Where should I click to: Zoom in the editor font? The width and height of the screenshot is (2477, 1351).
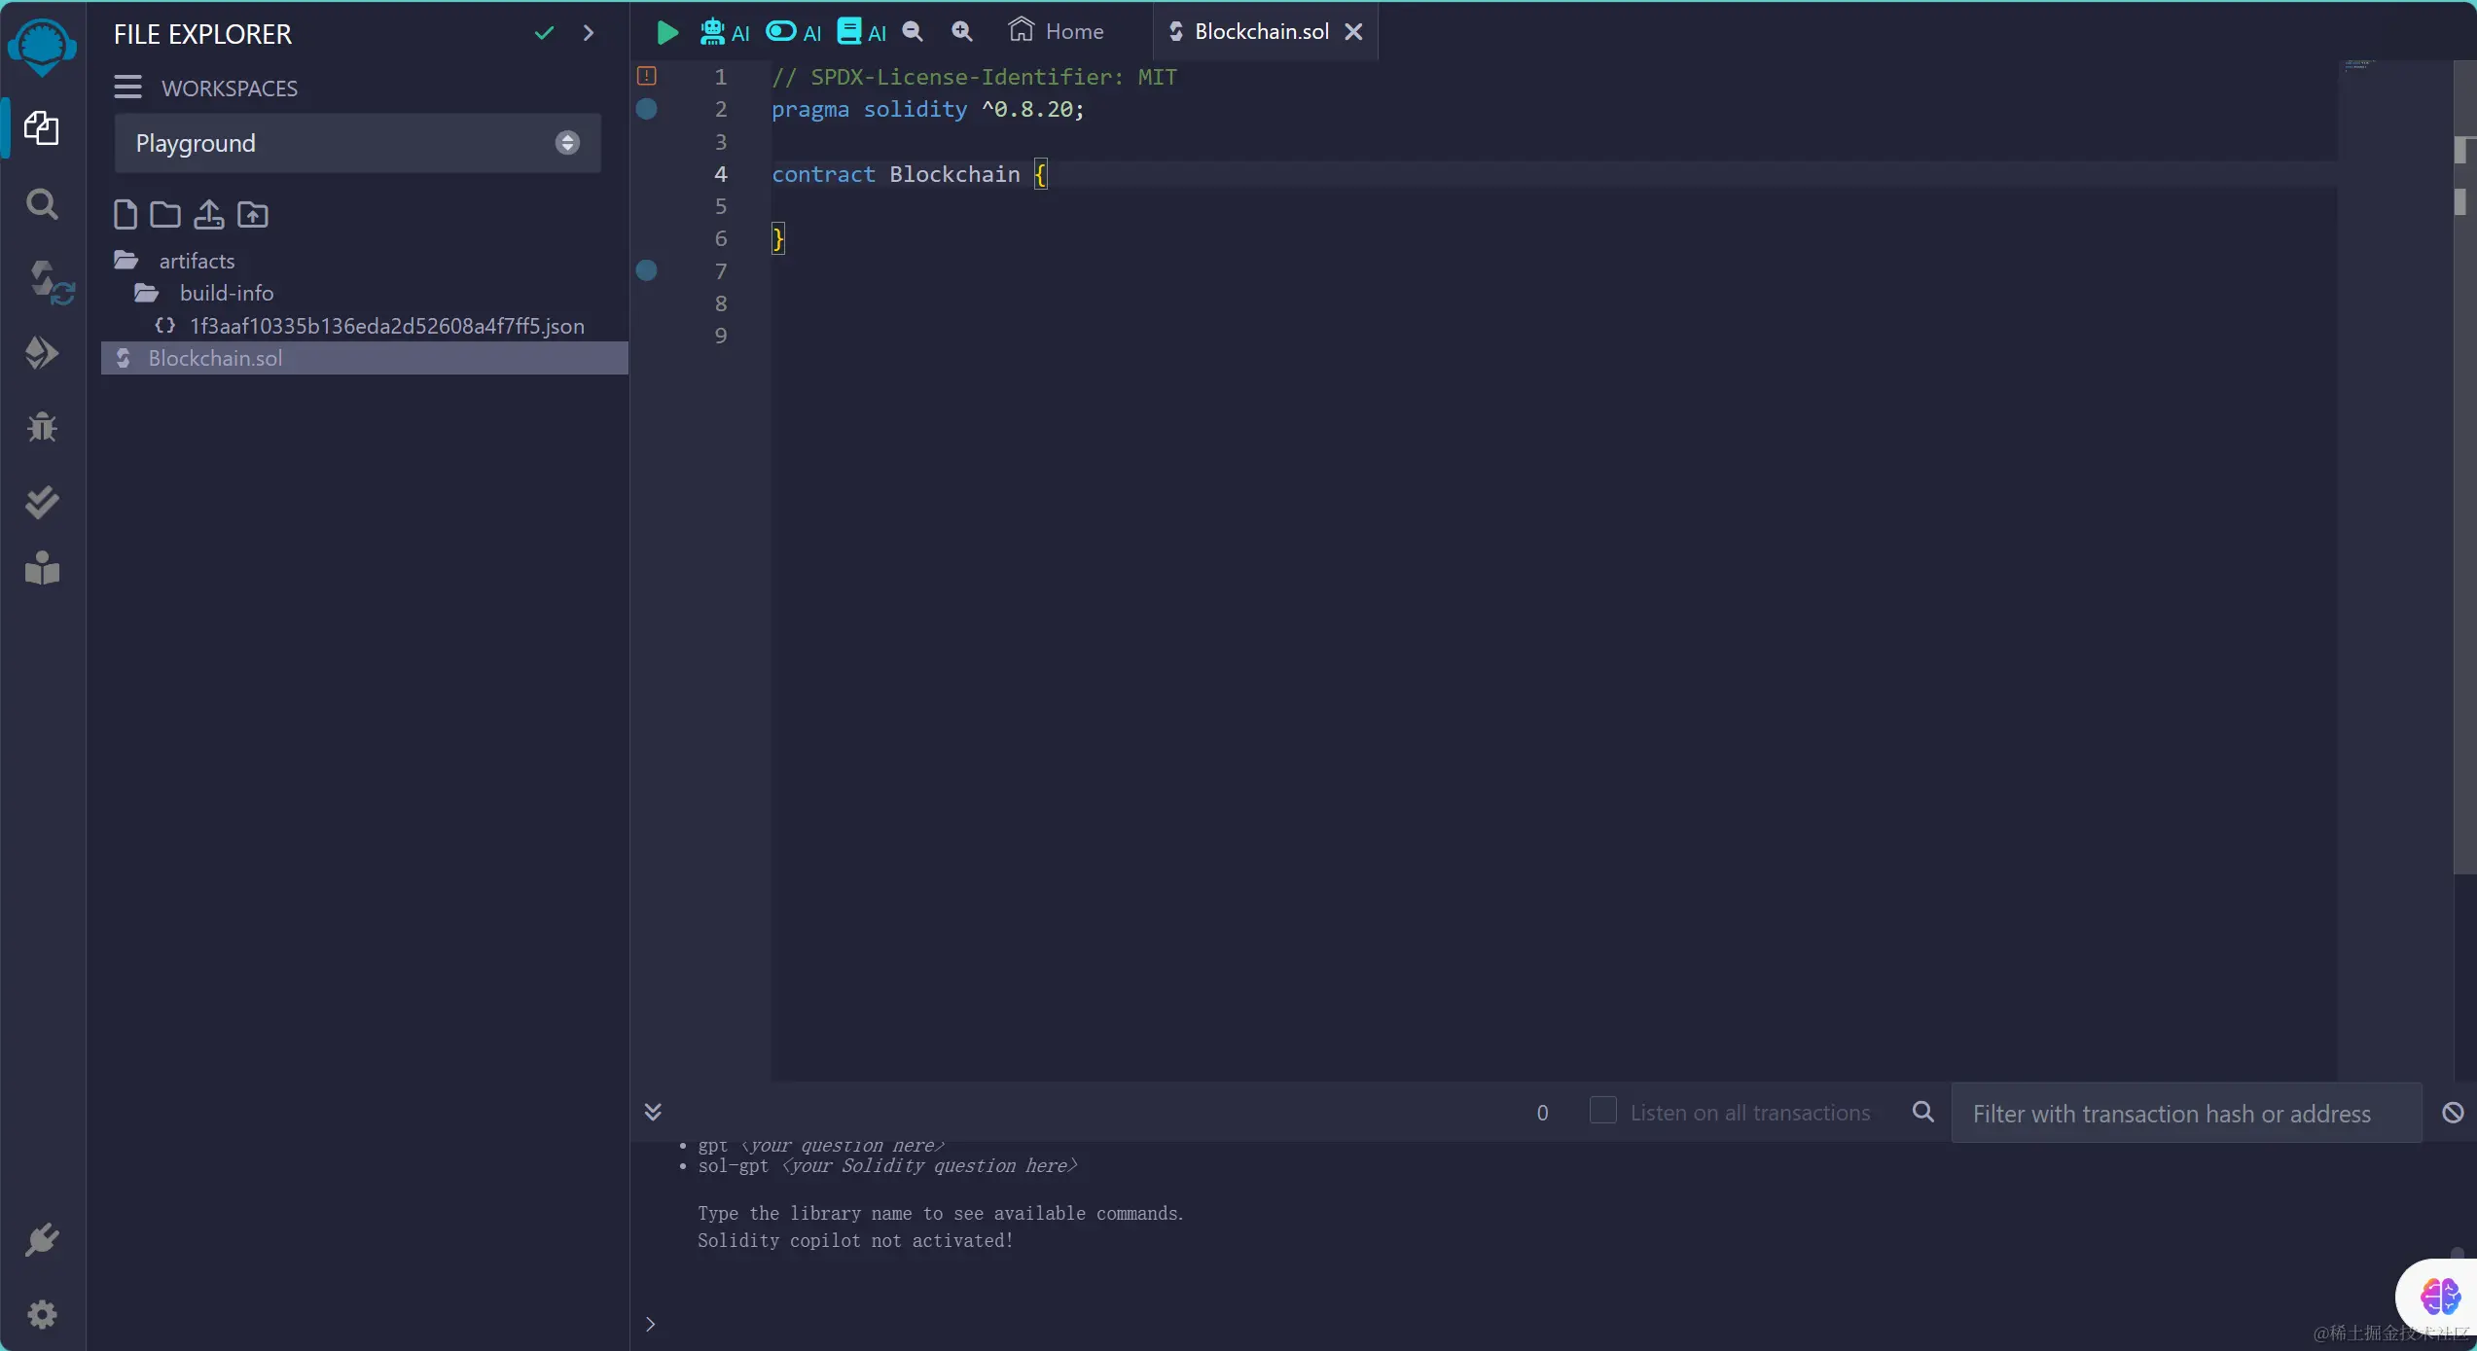[x=961, y=32]
